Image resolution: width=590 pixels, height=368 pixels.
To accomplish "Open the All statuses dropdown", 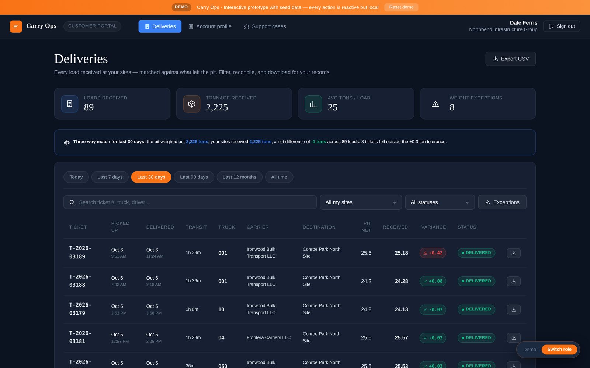I will (440, 202).
